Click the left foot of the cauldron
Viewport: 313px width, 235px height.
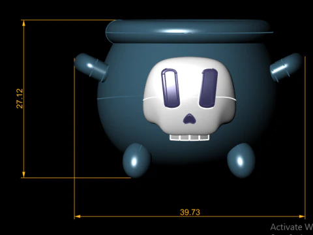pos(136,160)
